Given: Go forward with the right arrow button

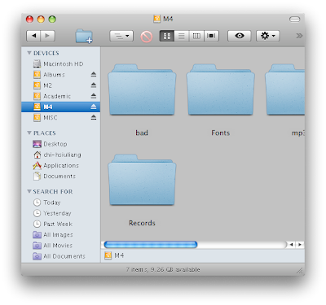Looking at the screenshot, I should click(x=47, y=36).
